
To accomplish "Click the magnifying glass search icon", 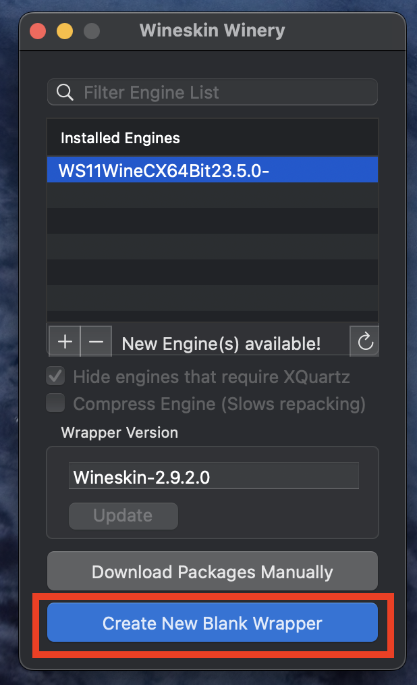I will point(65,92).
